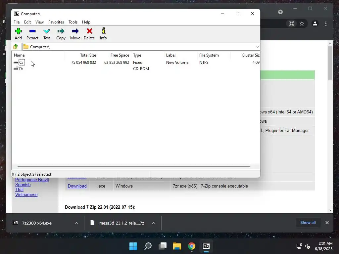
Task: Open the Help menu
Action: (x=86, y=22)
